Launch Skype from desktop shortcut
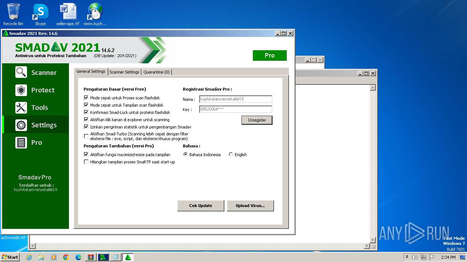The height and width of the screenshot is (262, 467). click(x=40, y=15)
